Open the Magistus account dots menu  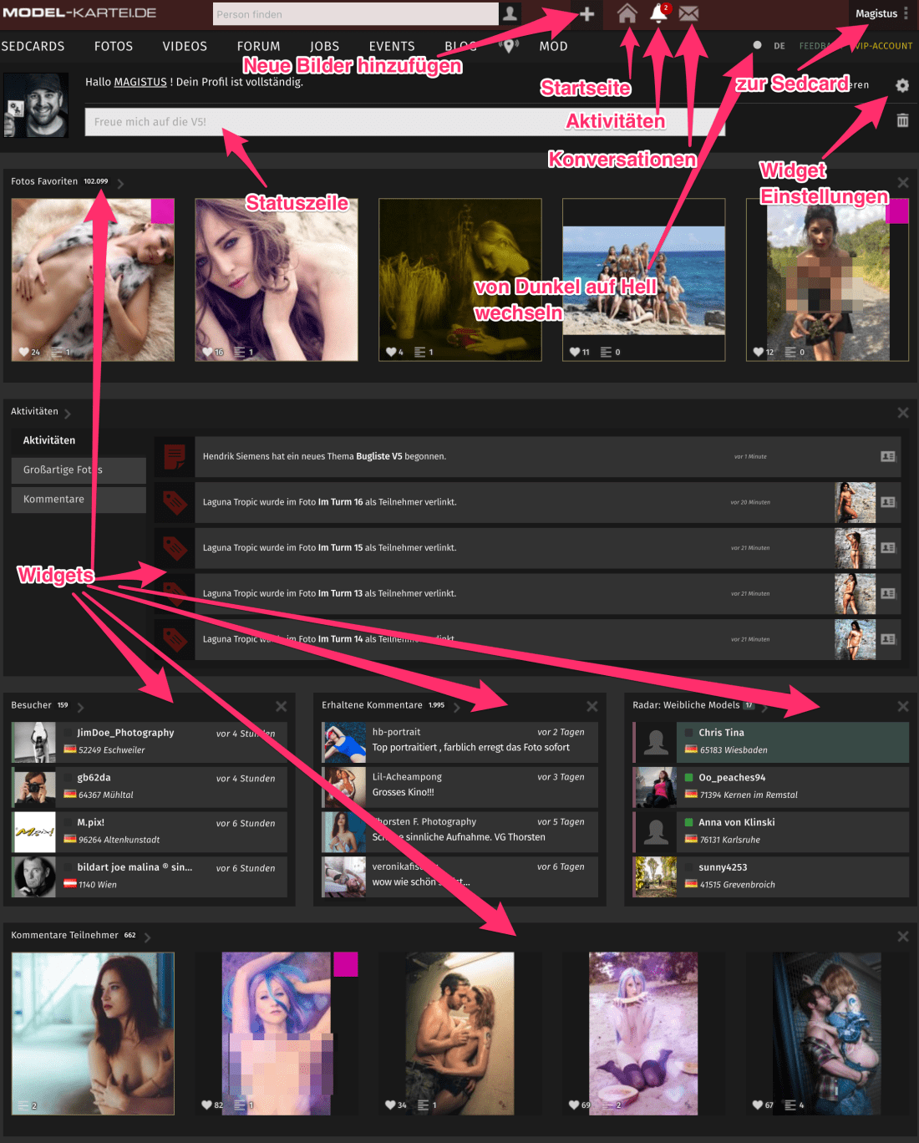tap(906, 13)
